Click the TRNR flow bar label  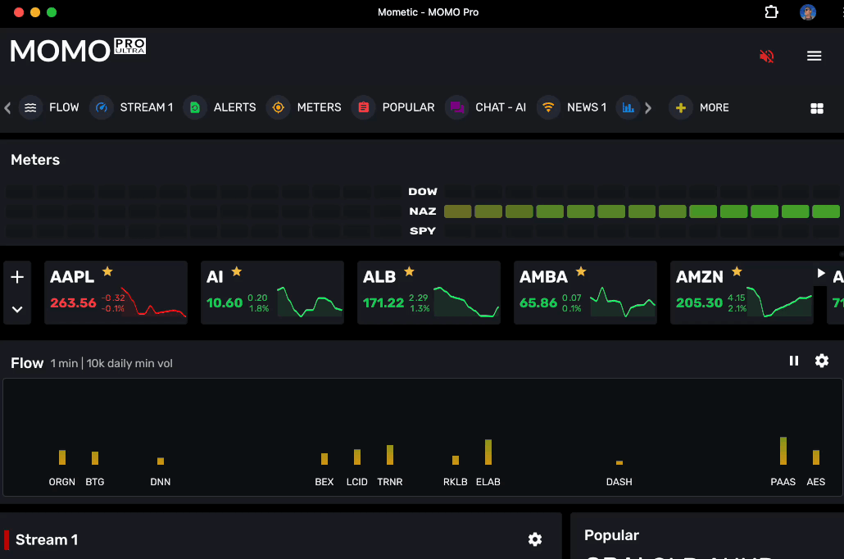[390, 482]
